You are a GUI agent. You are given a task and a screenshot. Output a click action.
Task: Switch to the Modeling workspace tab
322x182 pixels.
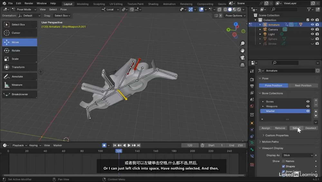click(82, 4)
